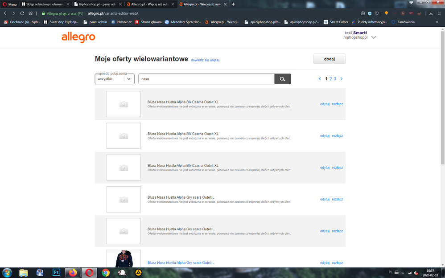
Task: Open Photoshop from the taskbar
Action: (x=56, y=272)
